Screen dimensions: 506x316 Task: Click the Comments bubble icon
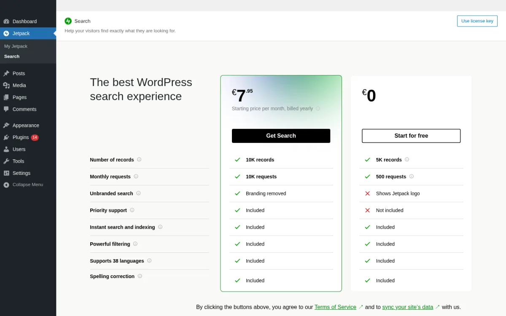pos(6,109)
